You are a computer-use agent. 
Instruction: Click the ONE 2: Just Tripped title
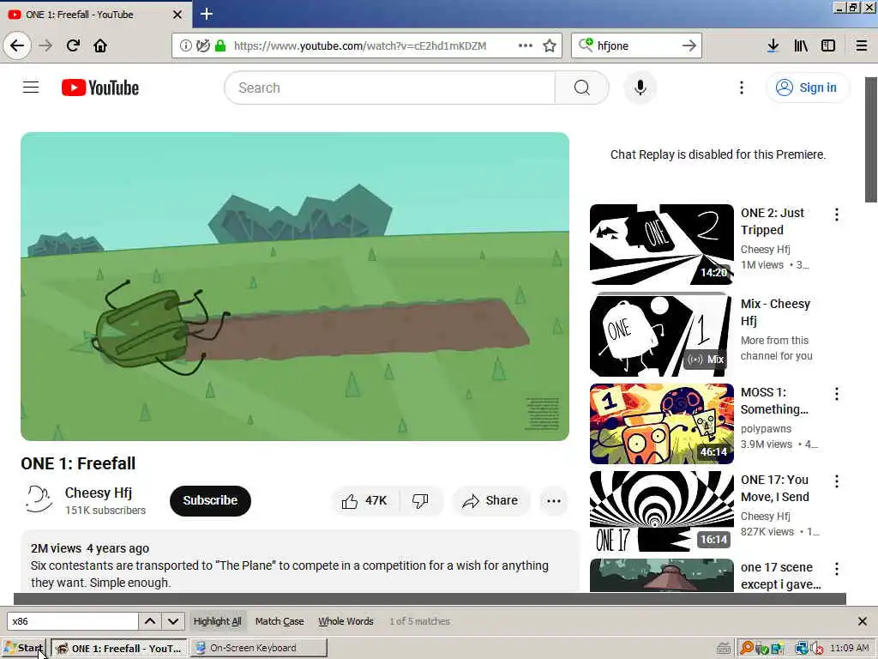(773, 221)
